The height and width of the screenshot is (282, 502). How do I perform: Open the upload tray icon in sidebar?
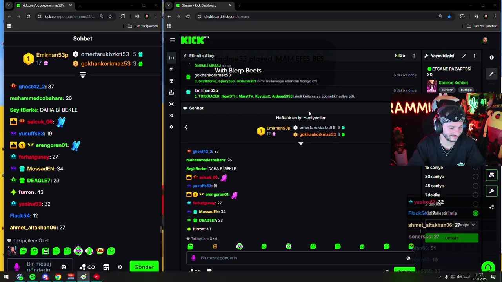coord(171,92)
